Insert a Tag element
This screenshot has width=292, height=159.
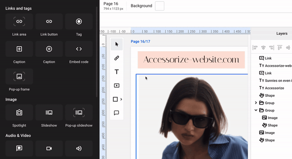pos(79,21)
